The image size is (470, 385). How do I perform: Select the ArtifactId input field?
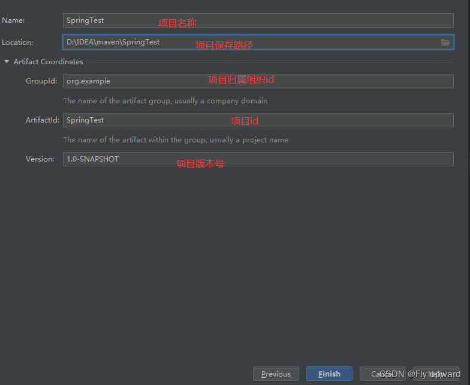pos(258,120)
